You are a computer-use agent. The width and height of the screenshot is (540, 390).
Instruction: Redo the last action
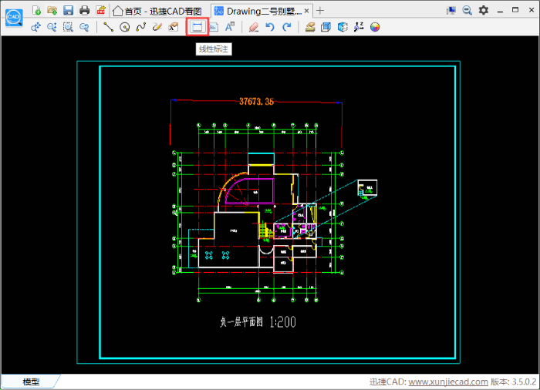pos(286,27)
